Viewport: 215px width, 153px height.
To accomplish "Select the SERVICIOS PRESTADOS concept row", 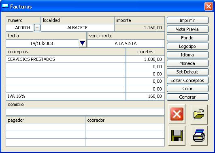I will click(66, 59).
